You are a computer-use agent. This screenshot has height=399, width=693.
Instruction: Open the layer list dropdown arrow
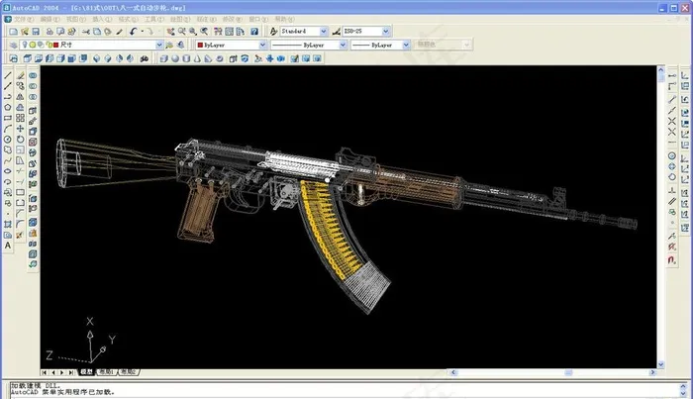(159, 45)
